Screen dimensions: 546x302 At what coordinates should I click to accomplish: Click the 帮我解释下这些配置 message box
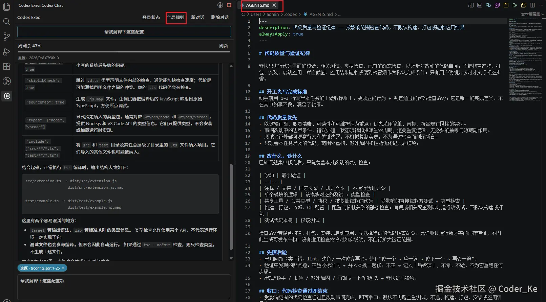pyautogui.click(x=124, y=32)
